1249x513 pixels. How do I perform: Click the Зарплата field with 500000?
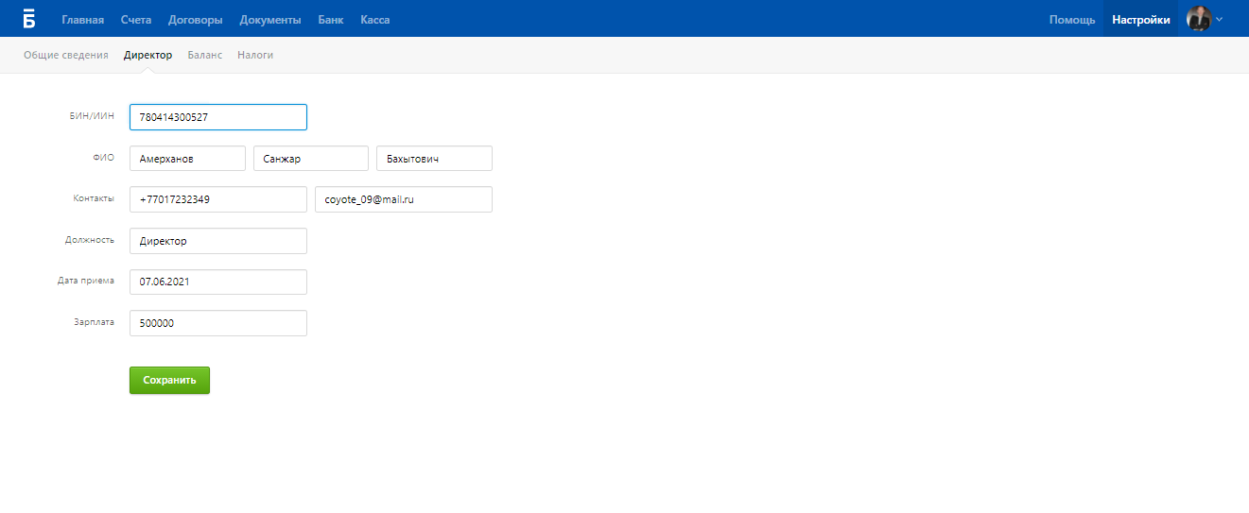pos(218,323)
